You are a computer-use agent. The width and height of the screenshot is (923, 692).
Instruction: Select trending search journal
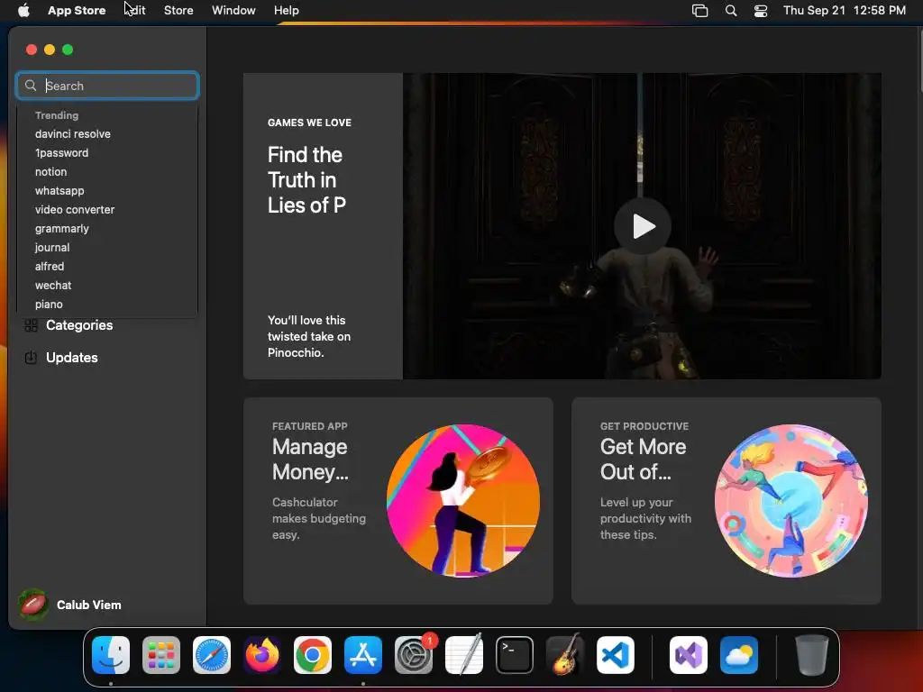coord(51,247)
